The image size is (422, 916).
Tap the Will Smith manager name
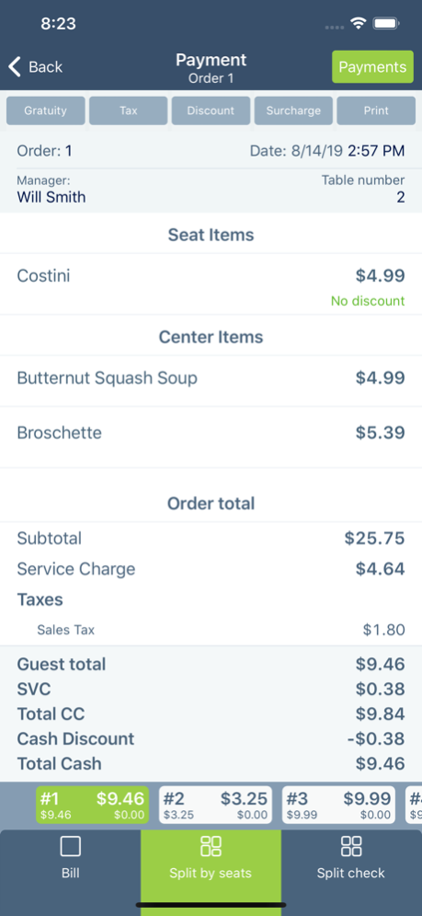click(51, 197)
